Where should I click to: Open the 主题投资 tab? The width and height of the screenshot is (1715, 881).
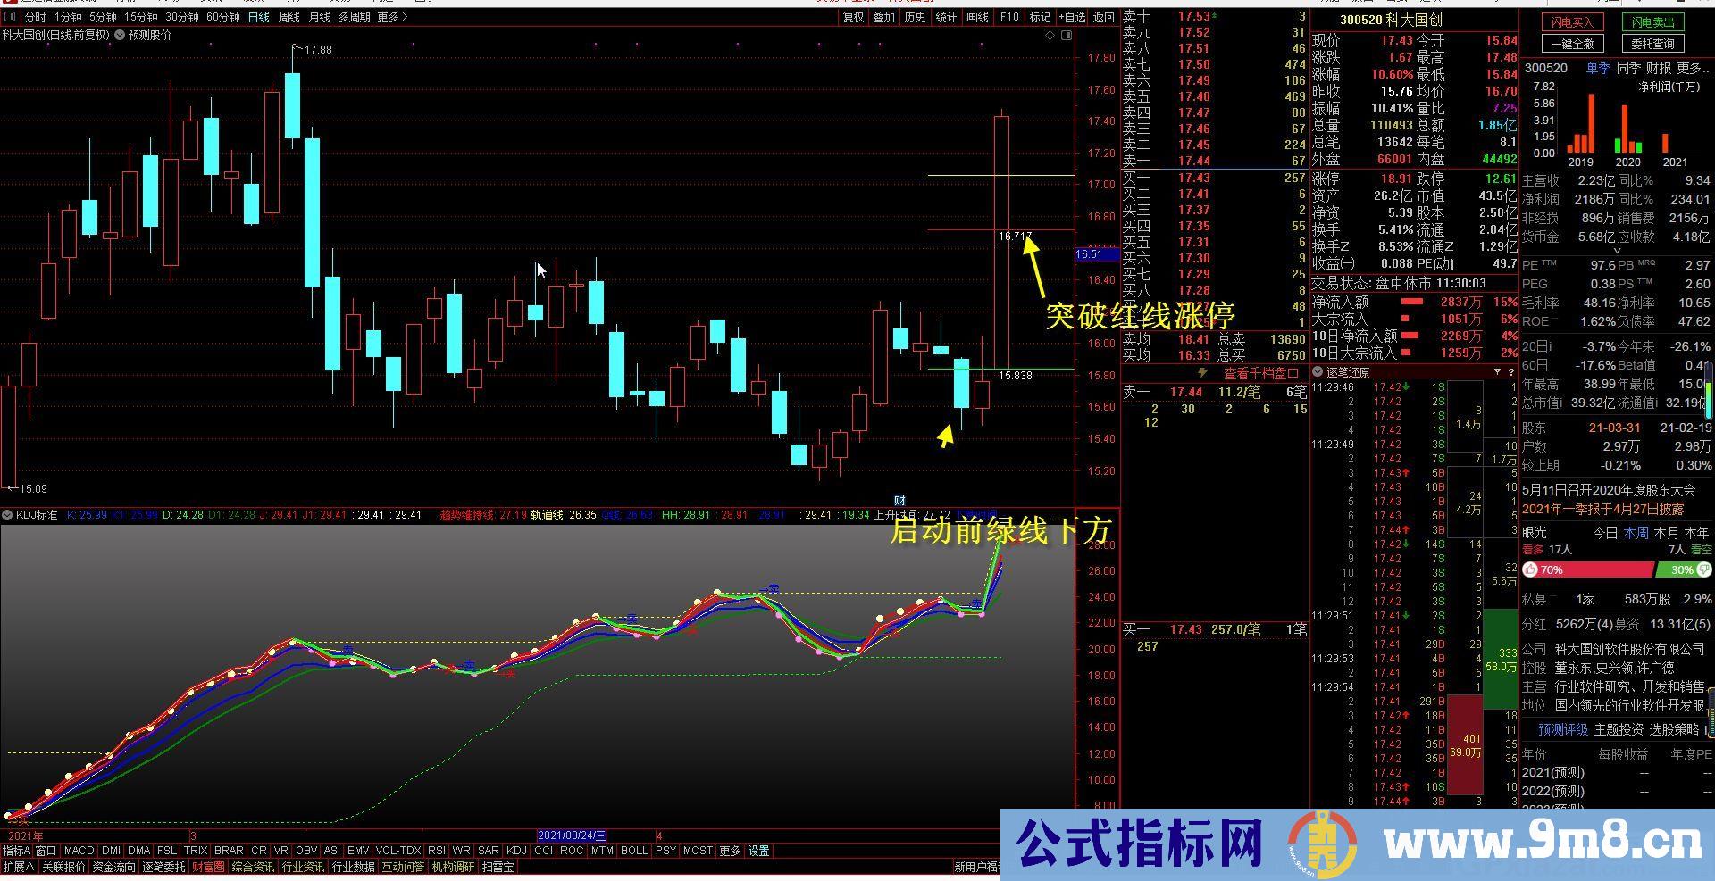pos(1619,730)
